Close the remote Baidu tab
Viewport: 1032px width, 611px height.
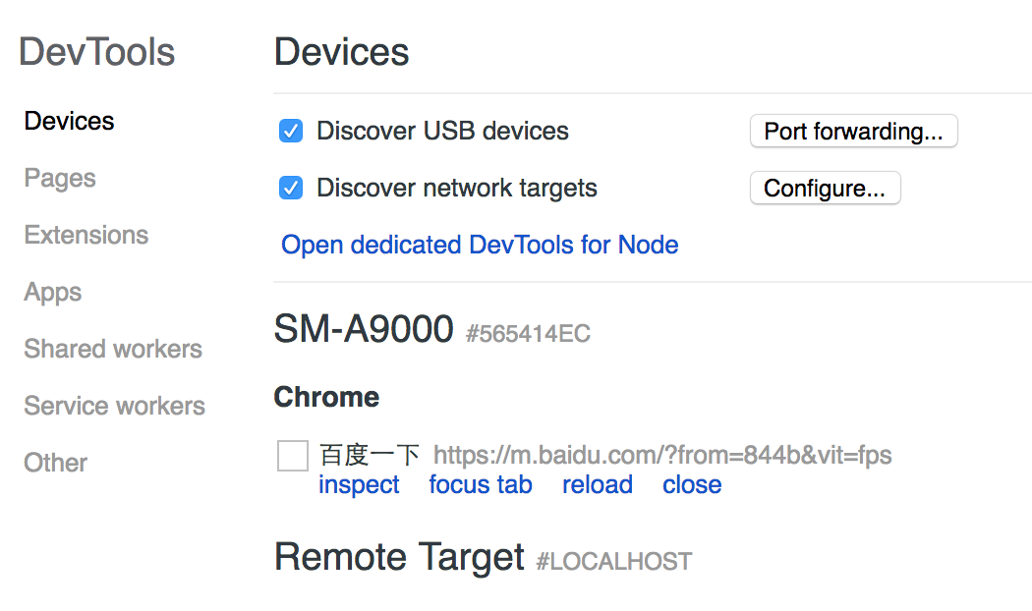(692, 484)
